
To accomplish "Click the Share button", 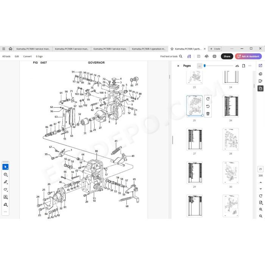I will pyautogui.click(x=227, y=56).
